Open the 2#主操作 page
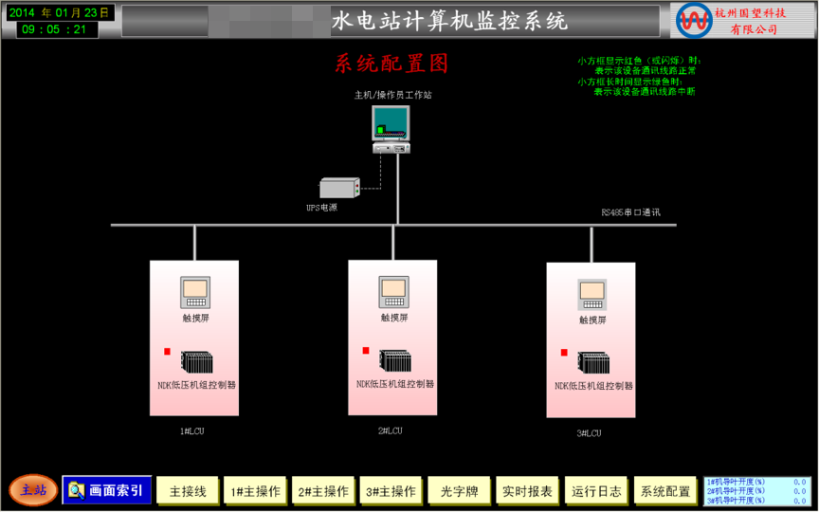This screenshot has width=819, height=512. pos(323,491)
